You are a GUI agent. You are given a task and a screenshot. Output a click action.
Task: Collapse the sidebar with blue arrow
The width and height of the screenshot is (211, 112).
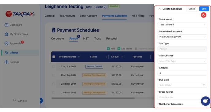click(x=41, y=101)
